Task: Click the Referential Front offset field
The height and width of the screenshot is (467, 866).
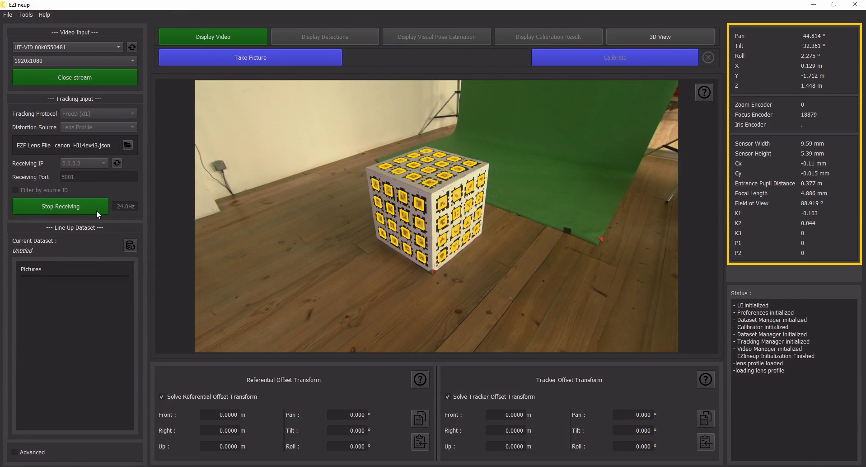Action: (220, 415)
